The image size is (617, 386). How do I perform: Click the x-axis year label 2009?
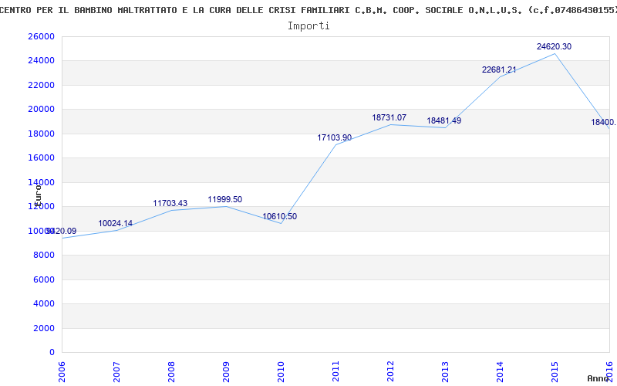pos(226,372)
